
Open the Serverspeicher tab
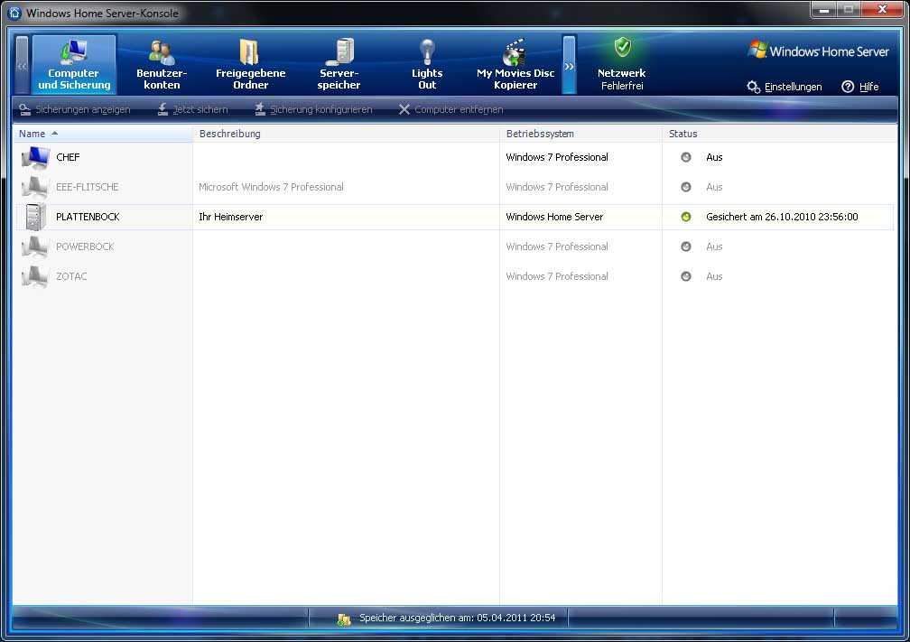pyautogui.click(x=339, y=64)
